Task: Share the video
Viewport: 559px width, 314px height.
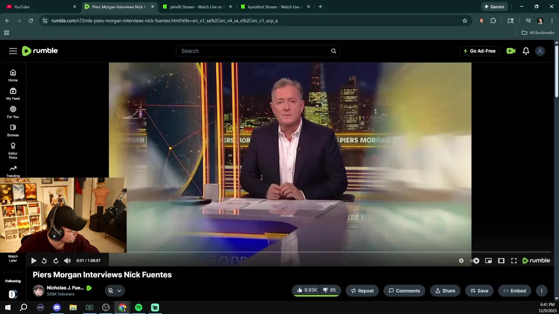Action: pyautogui.click(x=445, y=291)
